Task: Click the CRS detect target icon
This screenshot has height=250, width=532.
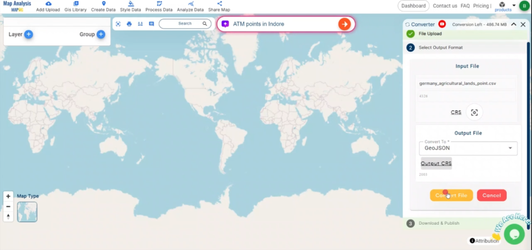Action: click(474, 112)
